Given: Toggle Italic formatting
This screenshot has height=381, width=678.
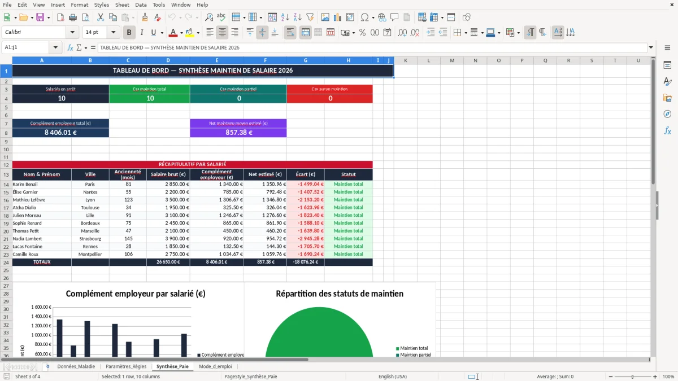Looking at the screenshot, I should tap(142, 33).
